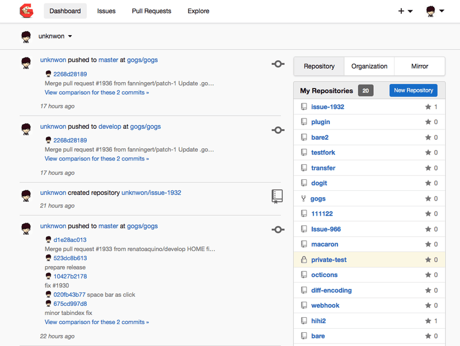Click the commit icon beside the first push event
Viewport: 460px width, 346px height.
coord(278,64)
